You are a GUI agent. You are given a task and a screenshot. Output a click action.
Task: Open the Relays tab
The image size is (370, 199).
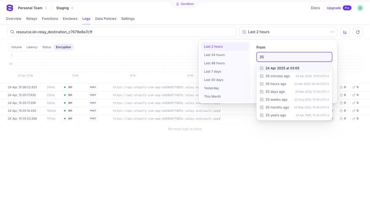click(32, 19)
